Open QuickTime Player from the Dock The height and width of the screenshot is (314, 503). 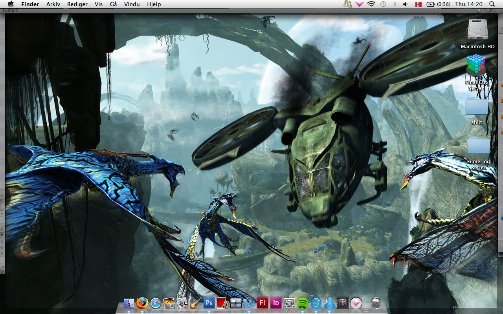pos(316,303)
